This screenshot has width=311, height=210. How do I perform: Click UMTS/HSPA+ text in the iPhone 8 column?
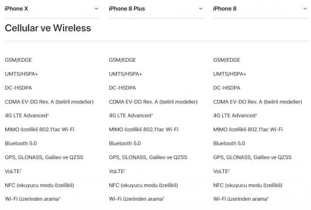[230, 74]
